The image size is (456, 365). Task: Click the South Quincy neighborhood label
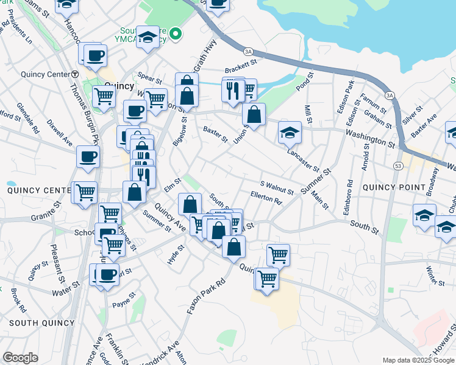click(33, 322)
